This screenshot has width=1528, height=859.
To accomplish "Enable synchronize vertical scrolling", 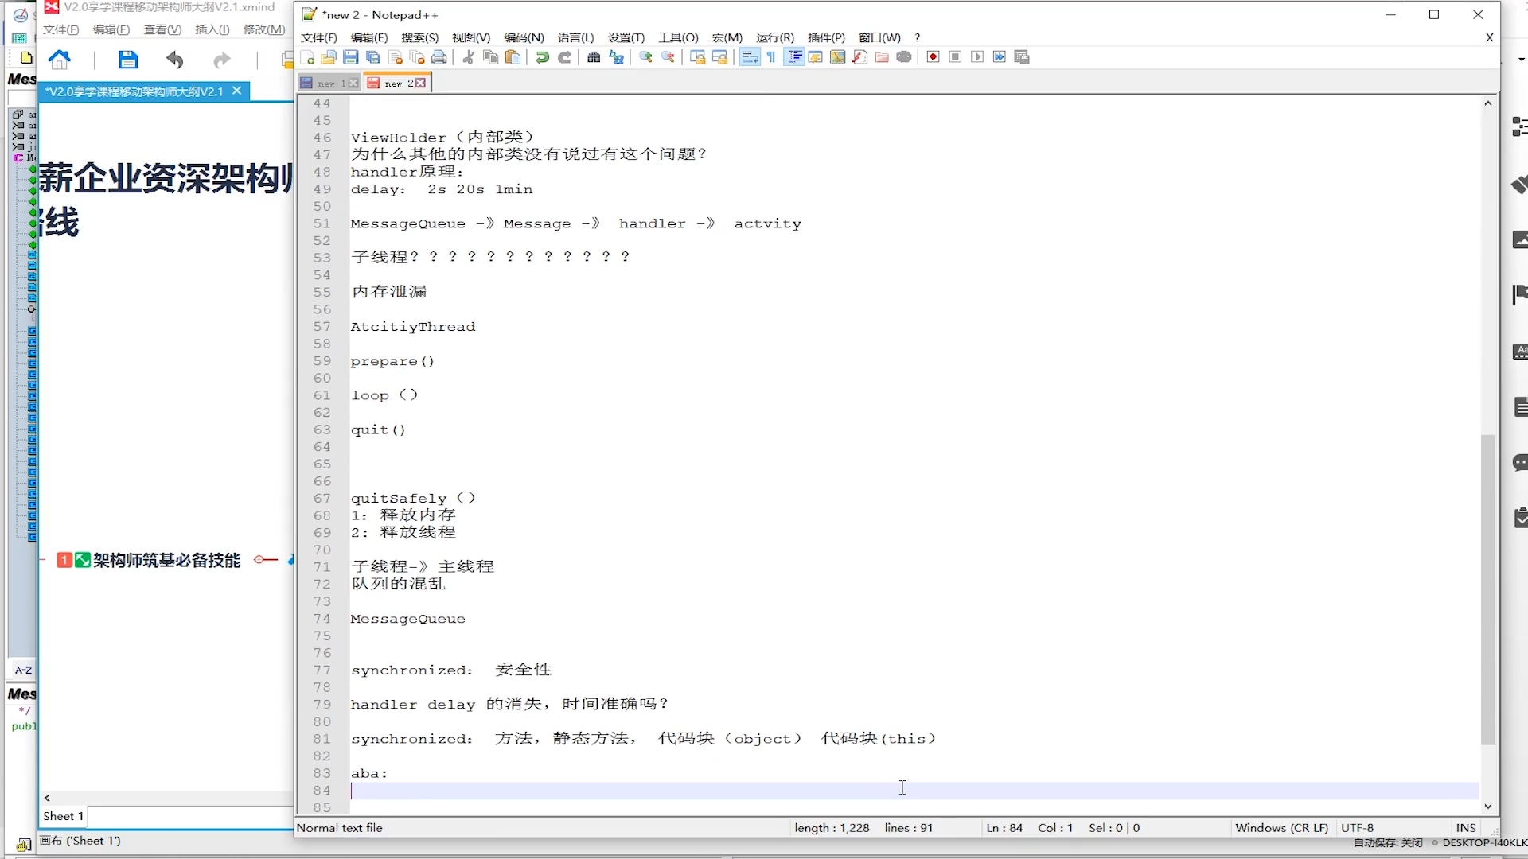I will pos(697,57).
